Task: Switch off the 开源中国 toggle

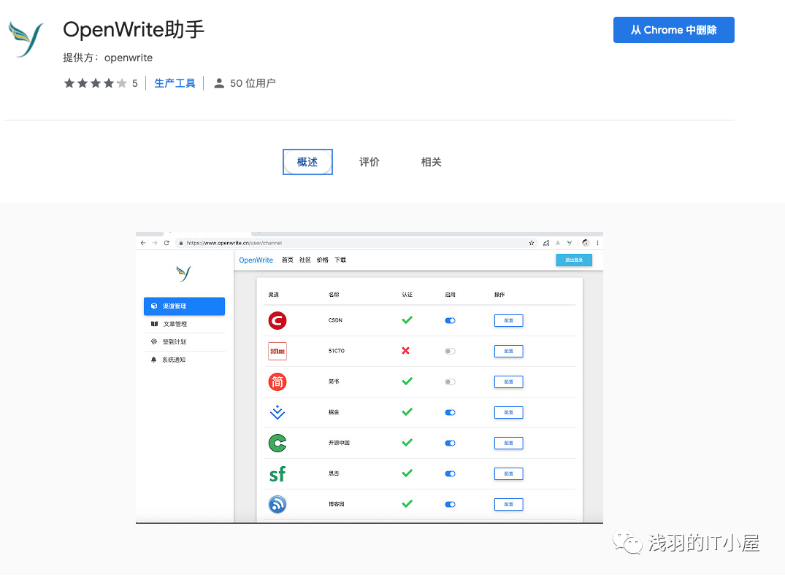Action: click(x=450, y=443)
